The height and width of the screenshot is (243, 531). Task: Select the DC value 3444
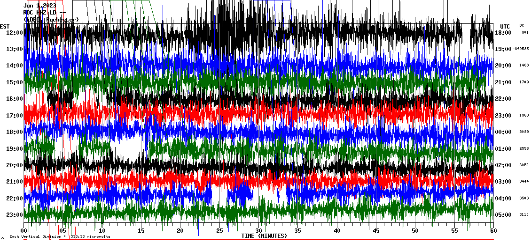[524, 182]
